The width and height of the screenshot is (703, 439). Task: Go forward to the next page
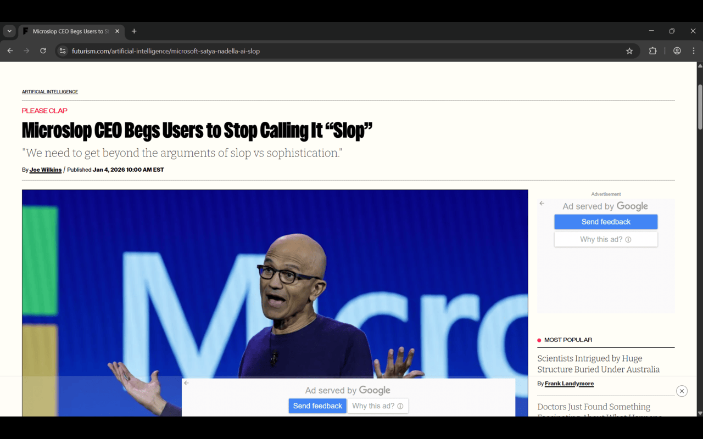tap(26, 51)
